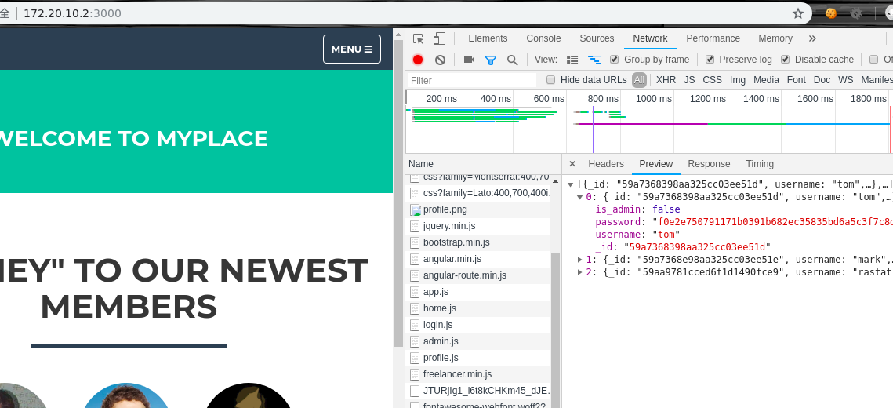Screen dimensions: 893x408
Task: Clear the network log
Action: pyautogui.click(x=440, y=60)
